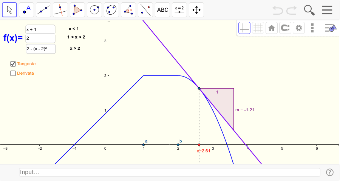This screenshot has height=181, width=340.
Task: Click the 'Derivata' orange label
Action: pos(25,74)
